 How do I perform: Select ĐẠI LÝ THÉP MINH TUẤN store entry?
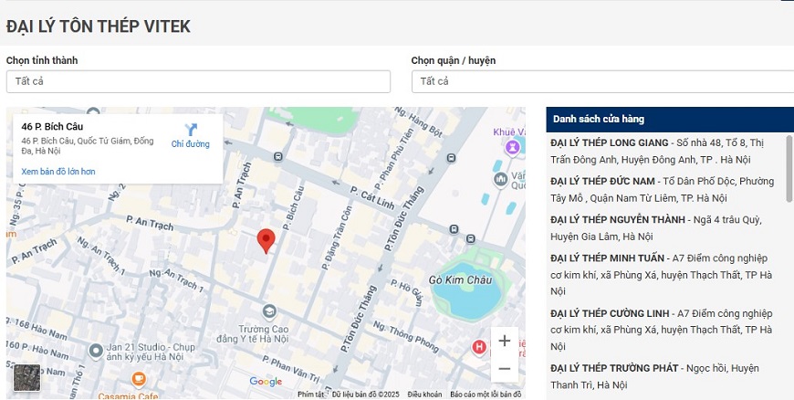(x=663, y=275)
